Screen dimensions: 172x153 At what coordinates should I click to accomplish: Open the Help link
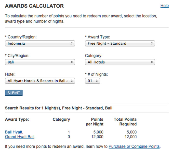(164, 6)
